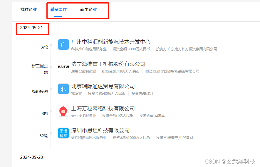Click the B轮 round label
This screenshot has width=260, height=167.
(x=45, y=113)
